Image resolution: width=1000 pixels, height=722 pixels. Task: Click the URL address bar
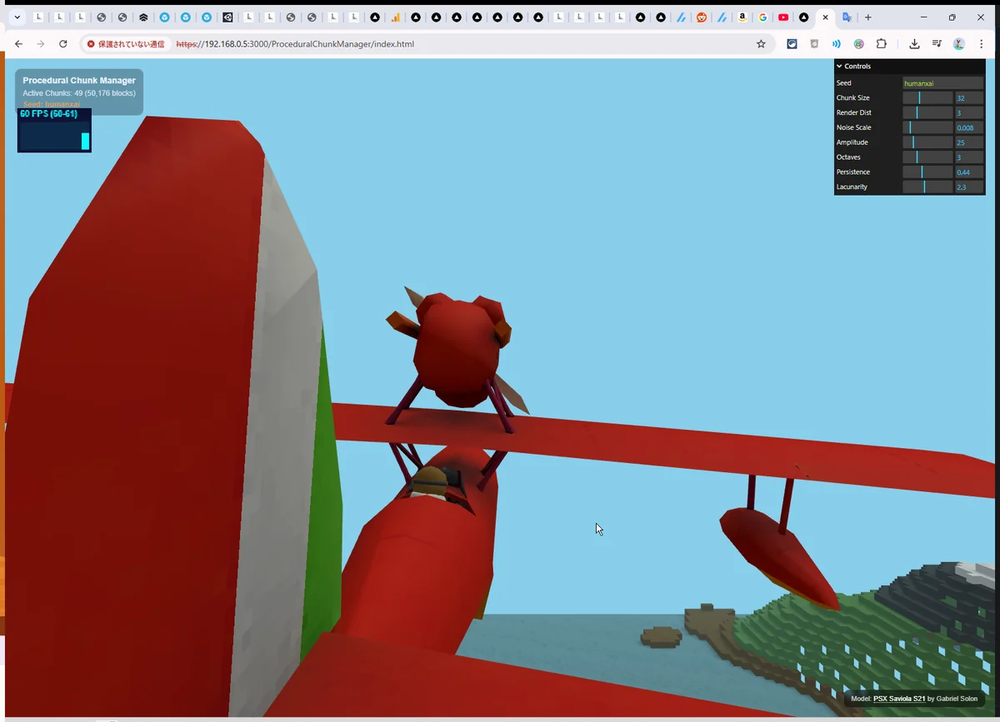(x=458, y=44)
